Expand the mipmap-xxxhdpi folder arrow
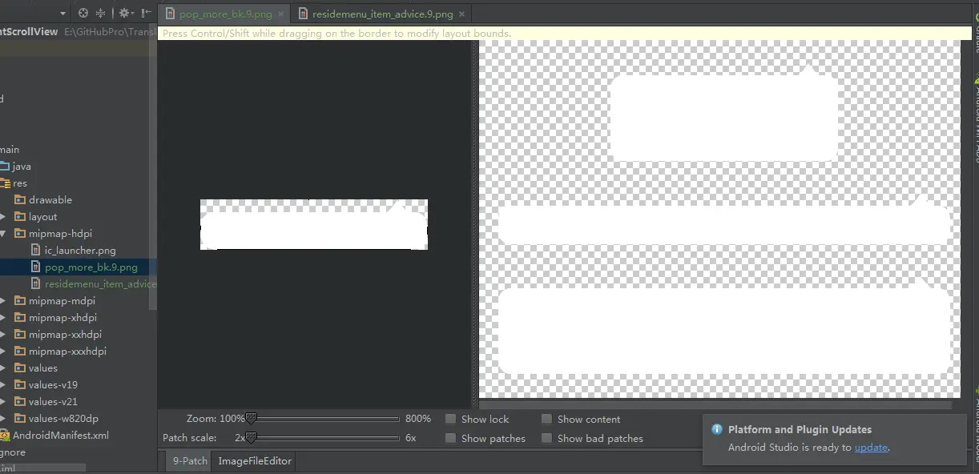Viewport: 979px width, 474px height. [x=3, y=351]
